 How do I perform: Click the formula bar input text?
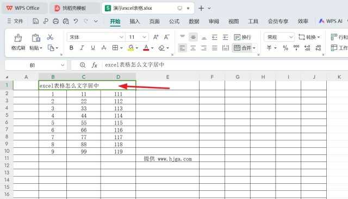point(134,65)
